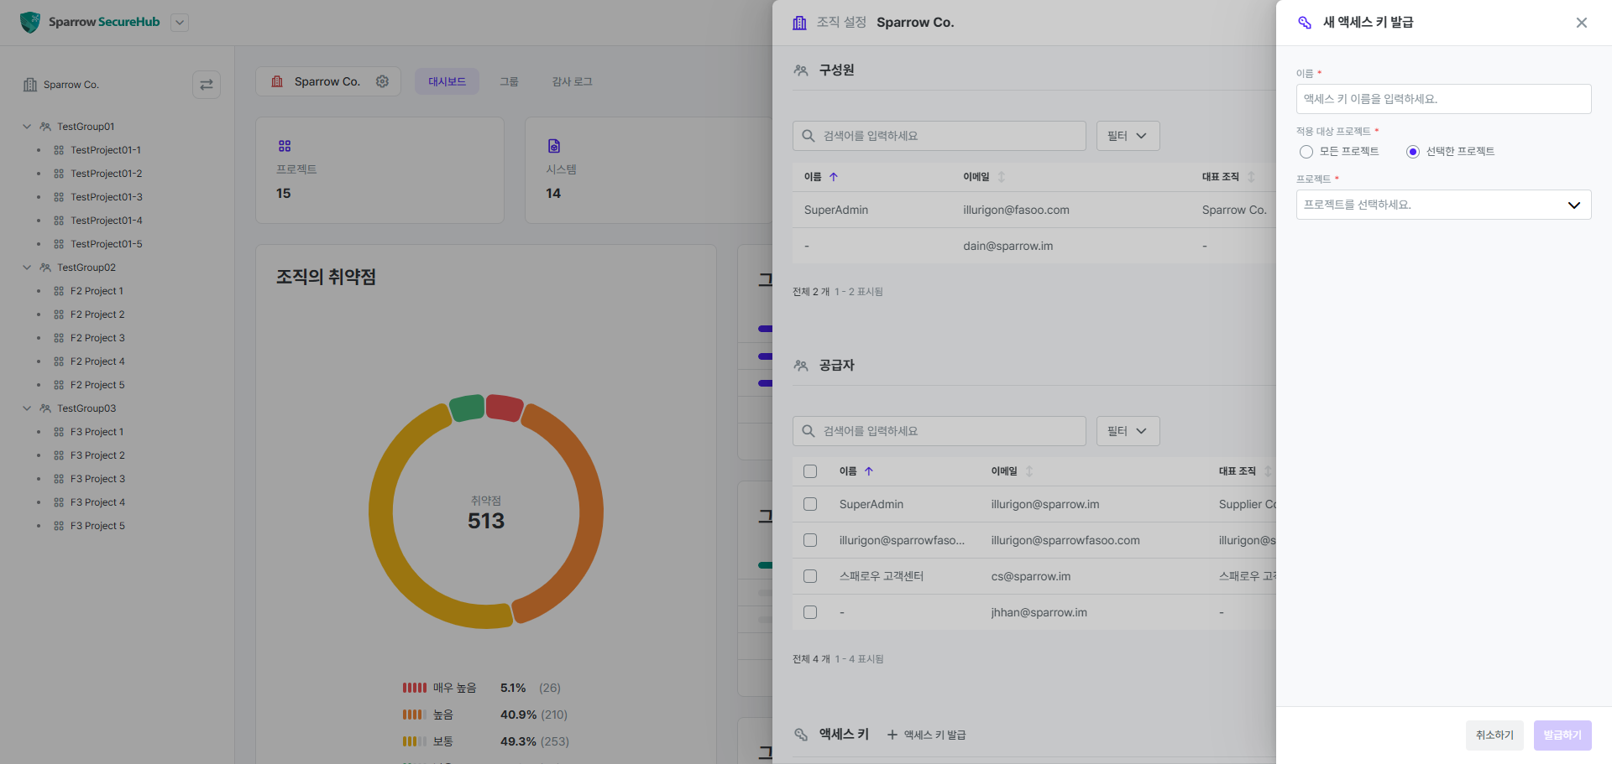Click the 취소하기 button
Viewport: 1612px width, 764px height.
(1494, 735)
